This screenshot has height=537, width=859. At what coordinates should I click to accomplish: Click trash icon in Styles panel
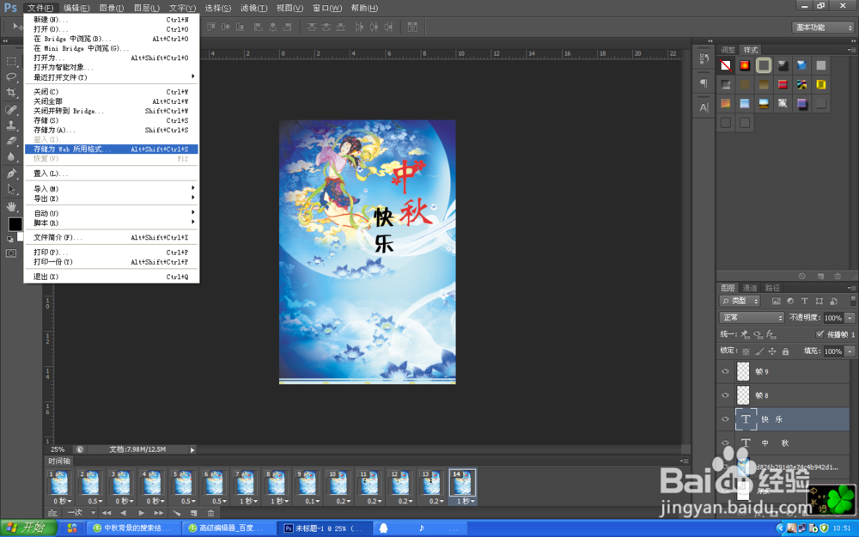(838, 276)
